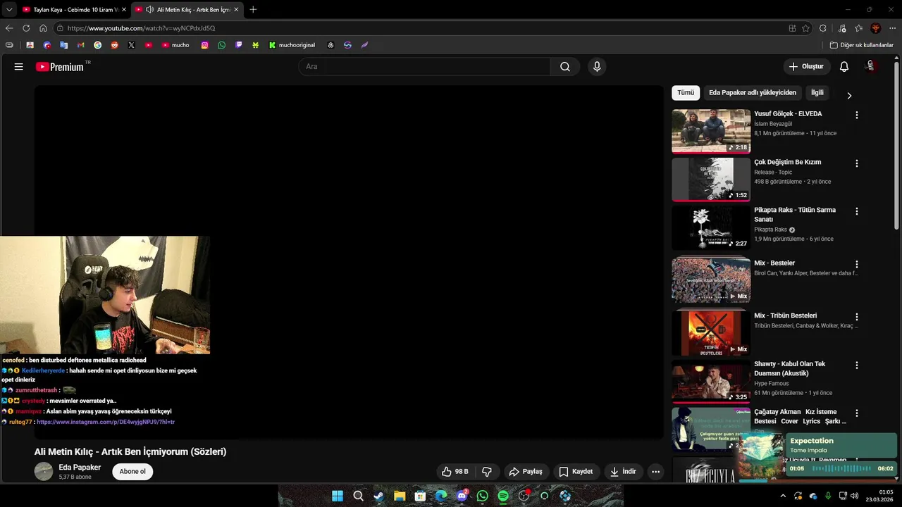The height and width of the screenshot is (507, 902).
Task: Open Yusuf Gölçek - ELVEDA thumbnail
Action: point(711,131)
